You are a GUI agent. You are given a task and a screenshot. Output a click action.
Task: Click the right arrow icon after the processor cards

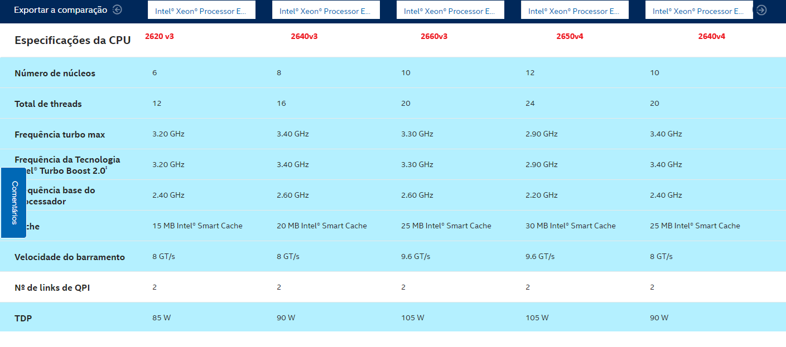point(761,10)
